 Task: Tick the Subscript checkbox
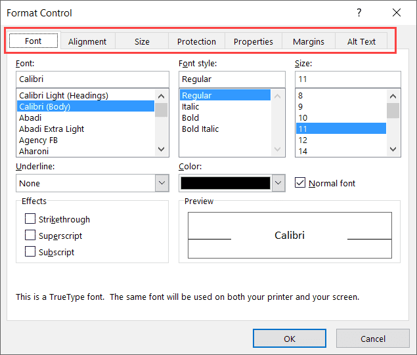coord(30,252)
